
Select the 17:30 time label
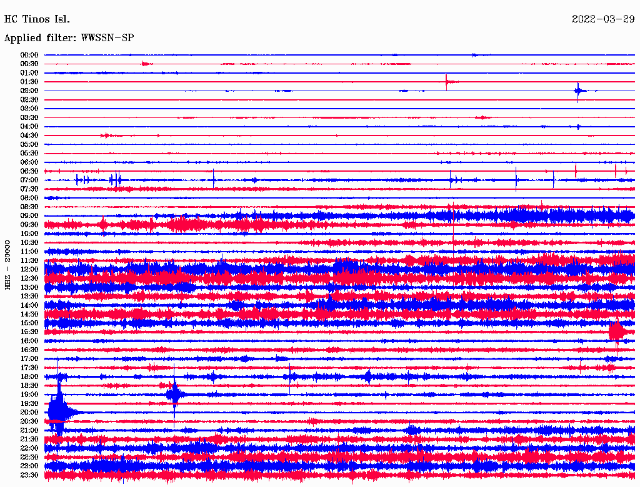[x=29, y=368]
